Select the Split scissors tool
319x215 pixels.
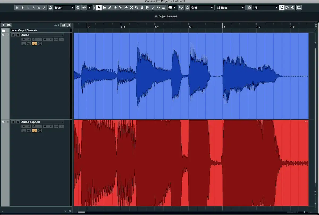pyautogui.click(x=120, y=8)
